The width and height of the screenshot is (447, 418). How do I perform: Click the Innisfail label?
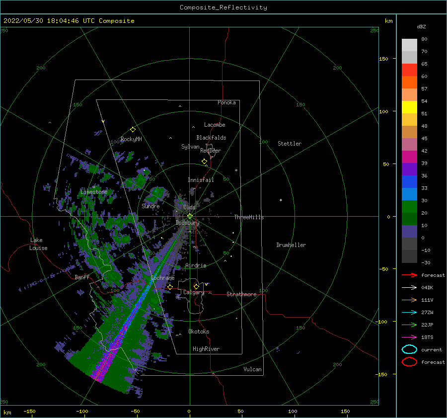click(201, 180)
